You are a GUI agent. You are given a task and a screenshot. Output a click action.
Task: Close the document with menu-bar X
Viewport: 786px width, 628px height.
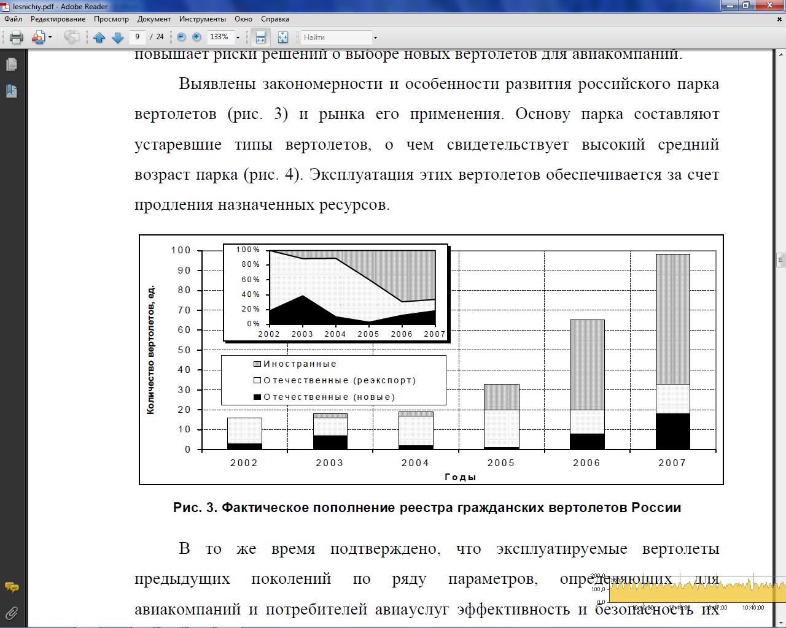point(780,19)
